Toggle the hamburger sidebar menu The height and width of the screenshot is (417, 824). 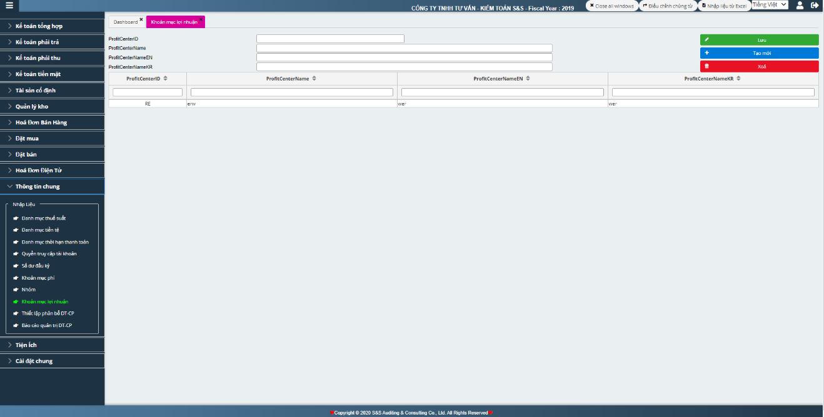(9, 6)
